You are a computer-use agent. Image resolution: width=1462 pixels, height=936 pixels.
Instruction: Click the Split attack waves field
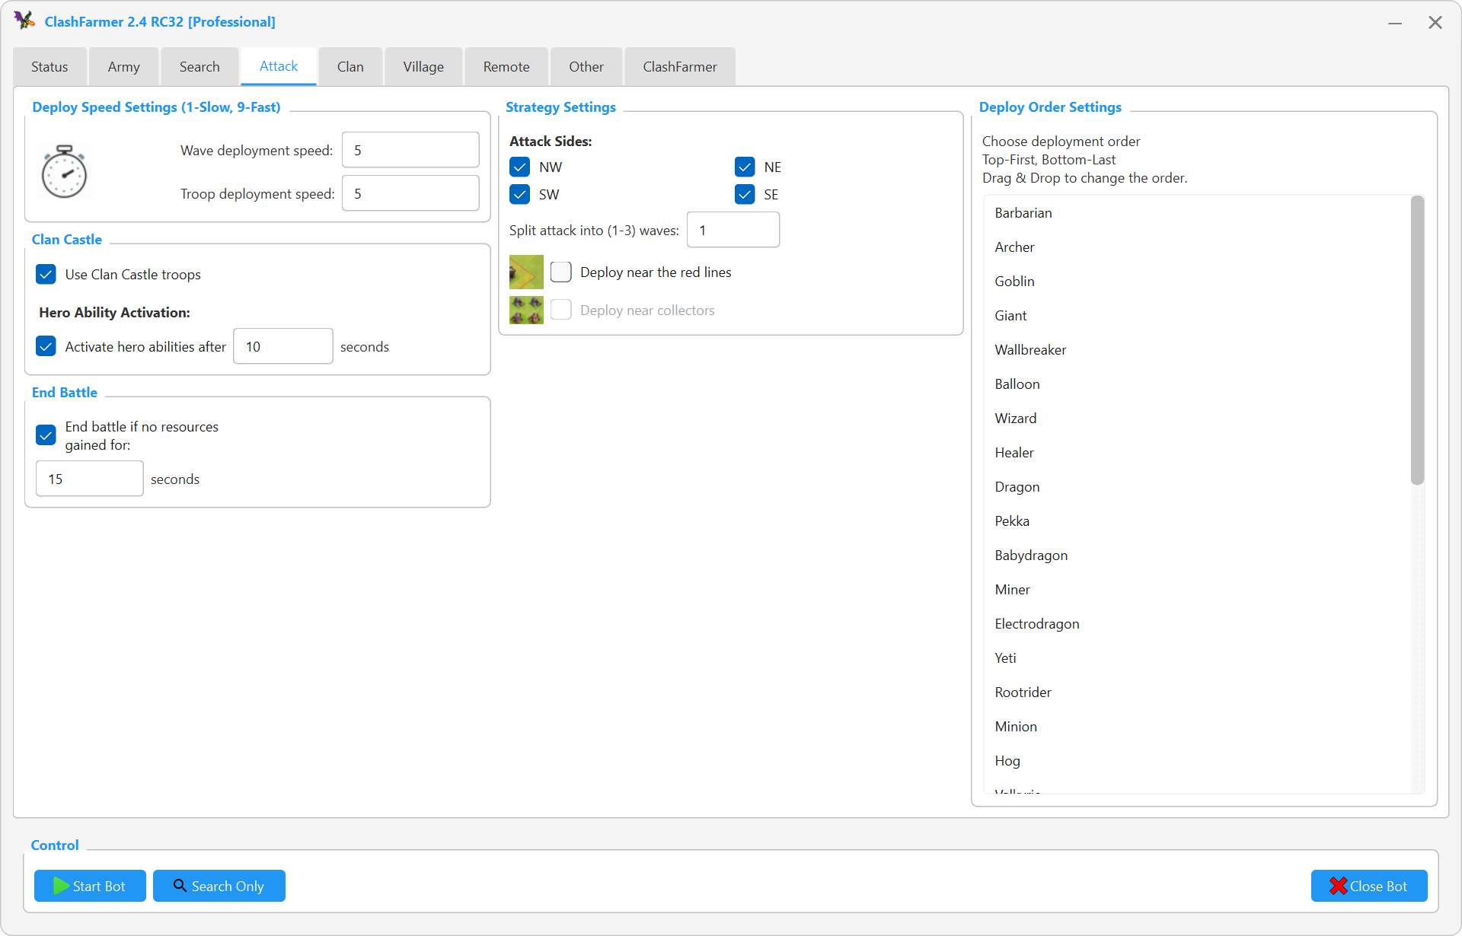click(733, 230)
